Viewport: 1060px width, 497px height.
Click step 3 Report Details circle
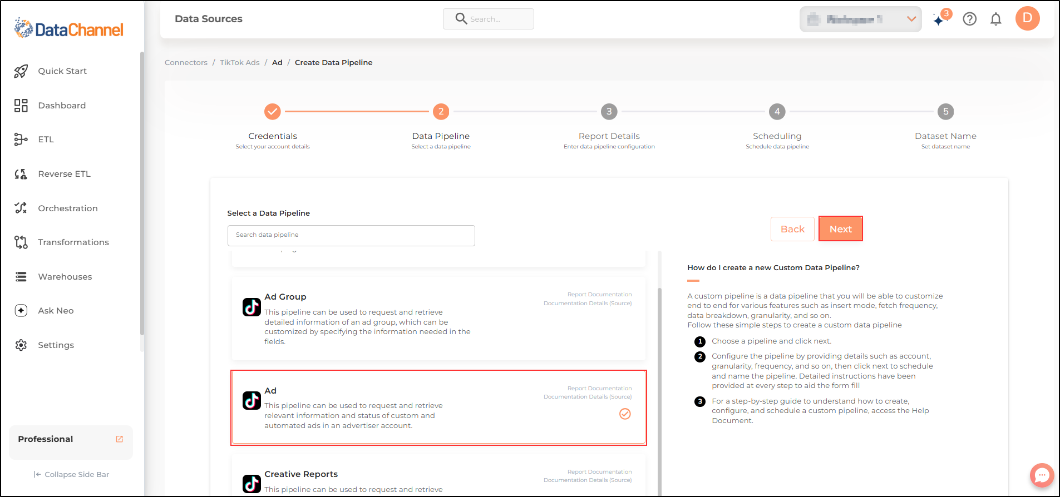pos(609,112)
